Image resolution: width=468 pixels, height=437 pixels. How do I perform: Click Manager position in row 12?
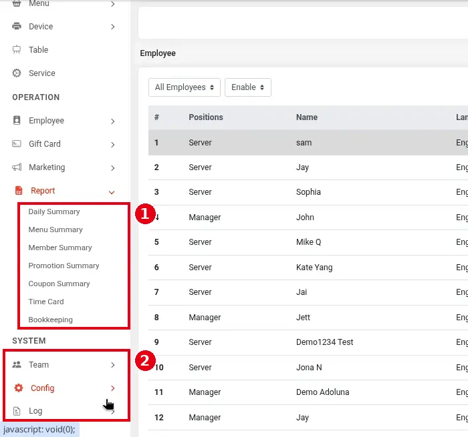205,418
